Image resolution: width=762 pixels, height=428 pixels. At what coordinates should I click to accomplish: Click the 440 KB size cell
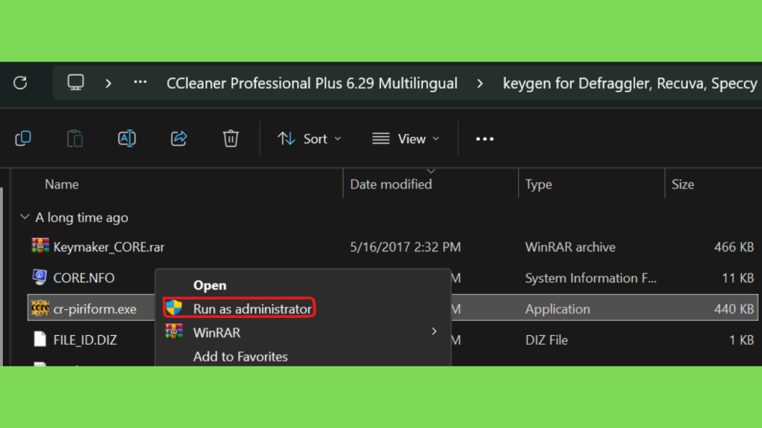pyautogui.click(x=734, y=309)
